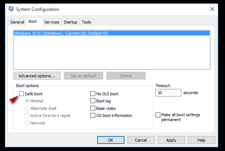Close the System Configuration dialog
Screen dimensions: 225x151
(212, 9)
